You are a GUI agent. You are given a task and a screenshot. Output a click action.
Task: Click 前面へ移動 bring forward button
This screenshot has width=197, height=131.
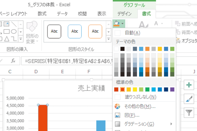(x=186, y=24)
